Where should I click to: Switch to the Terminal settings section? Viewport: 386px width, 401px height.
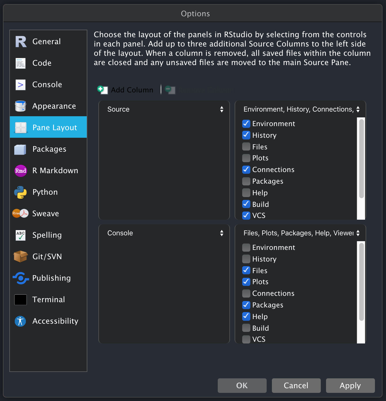tap(20, 299)
